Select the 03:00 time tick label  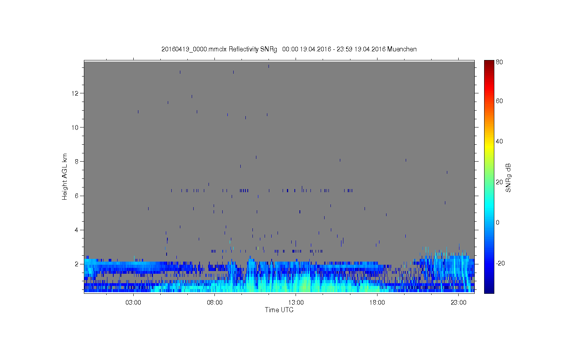point(133,303)
